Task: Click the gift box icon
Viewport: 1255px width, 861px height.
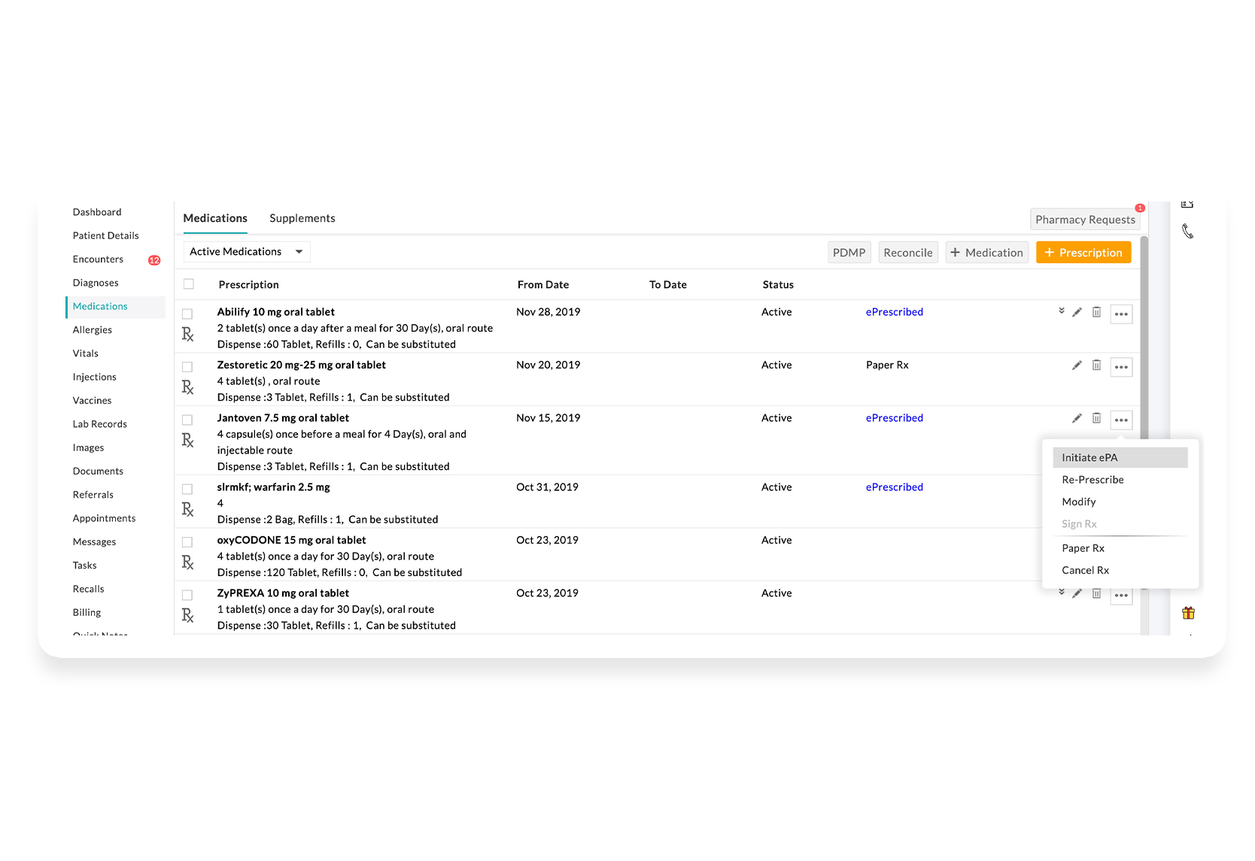Action: (x=1188, y=613)
